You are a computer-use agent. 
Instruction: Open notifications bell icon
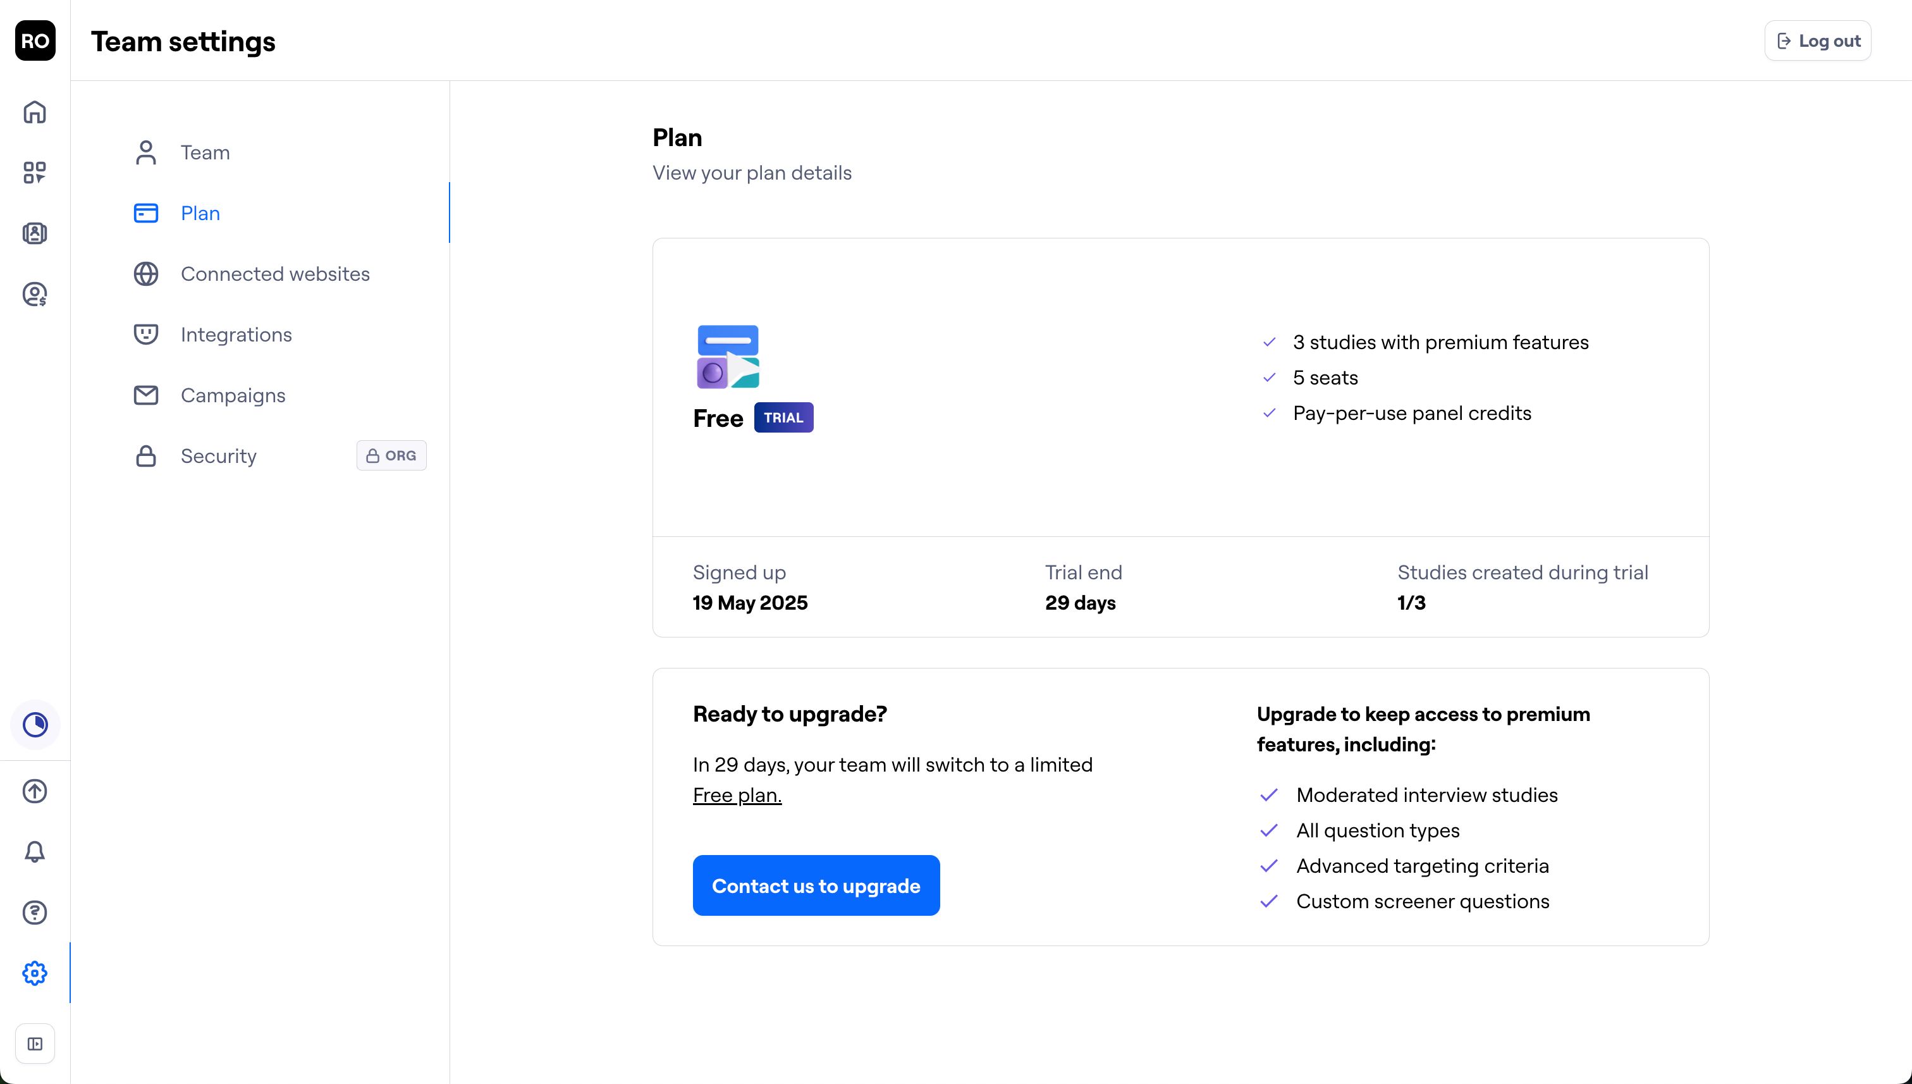pos(35,852)
